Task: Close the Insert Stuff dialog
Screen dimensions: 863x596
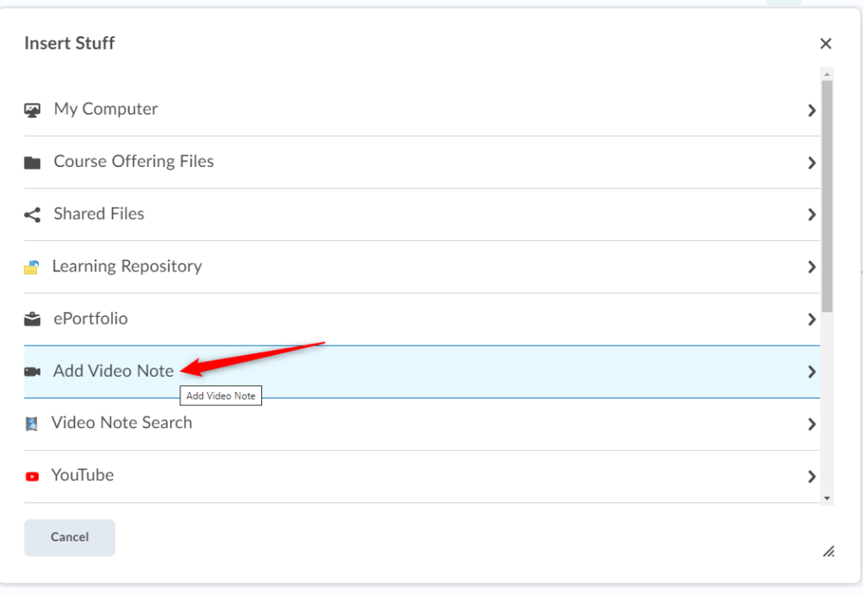Action: [x=826, y=44]
